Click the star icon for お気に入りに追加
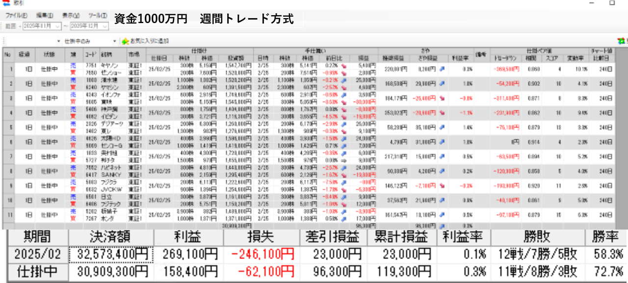 125,41
